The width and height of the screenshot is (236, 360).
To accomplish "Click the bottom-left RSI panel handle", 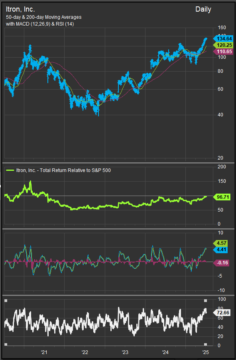I will click(x=6, y=344).
